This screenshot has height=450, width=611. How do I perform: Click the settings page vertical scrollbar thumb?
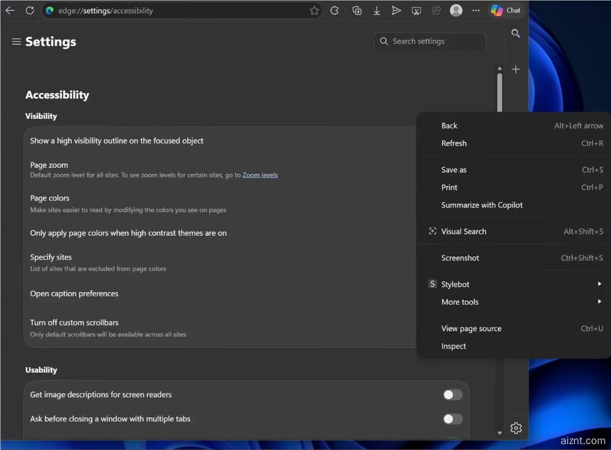(x=500, y=91)
